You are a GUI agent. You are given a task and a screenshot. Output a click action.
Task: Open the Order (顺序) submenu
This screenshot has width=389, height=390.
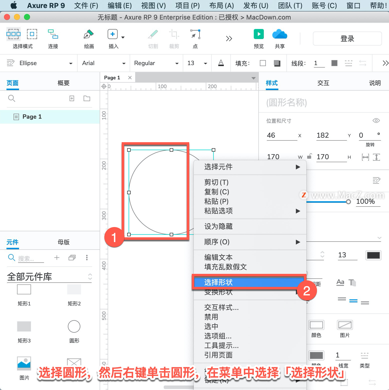(250, 242)
